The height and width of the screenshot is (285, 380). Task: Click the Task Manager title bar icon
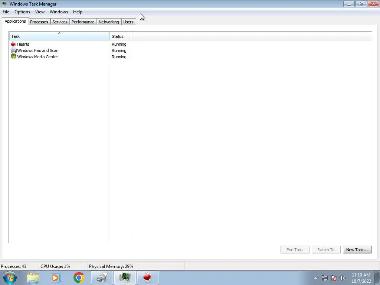coord(4,4)
